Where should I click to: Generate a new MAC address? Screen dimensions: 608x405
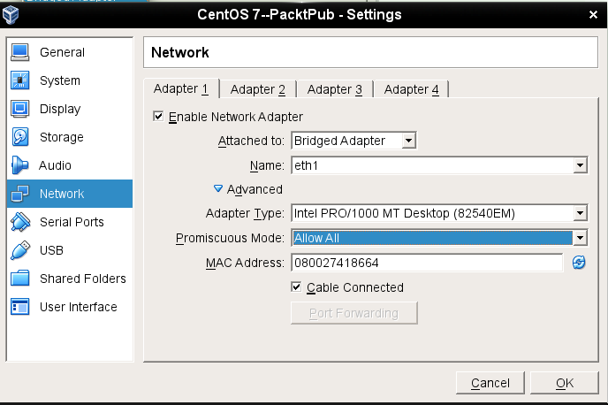tap(580, 263)
